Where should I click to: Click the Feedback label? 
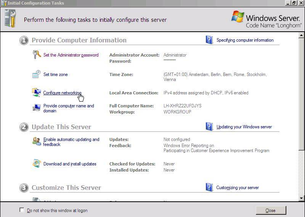tap(120, 146)
